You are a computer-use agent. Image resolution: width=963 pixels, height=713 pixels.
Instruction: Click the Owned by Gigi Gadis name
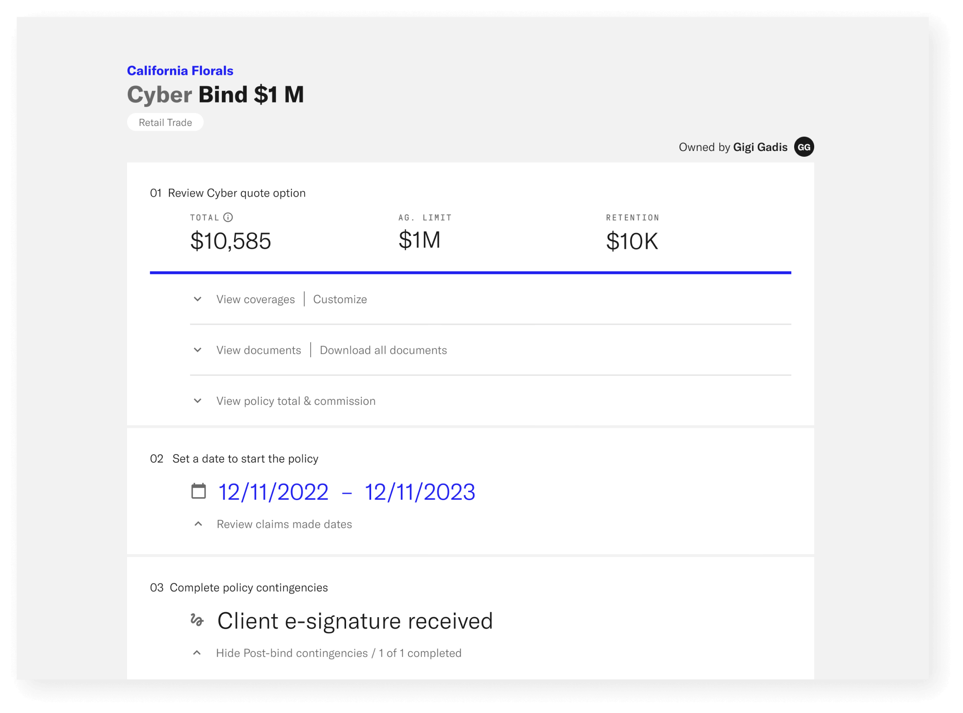(760, 147)
